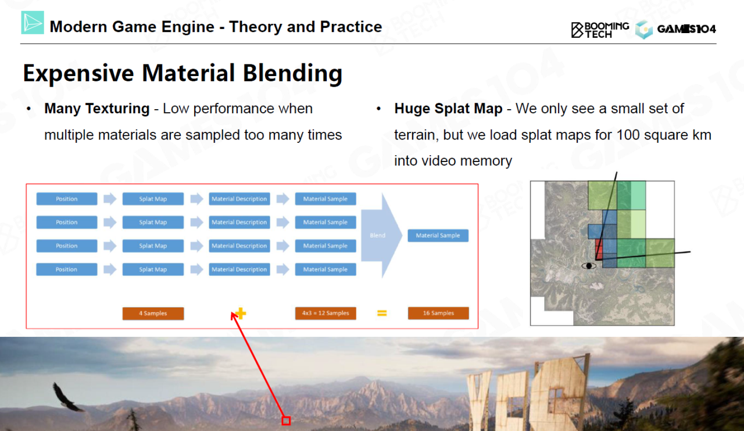Image resolution: width=744 pixels, height=431 pixels.
Task: Click the Booming Tech logo
Action: point(599,30)
